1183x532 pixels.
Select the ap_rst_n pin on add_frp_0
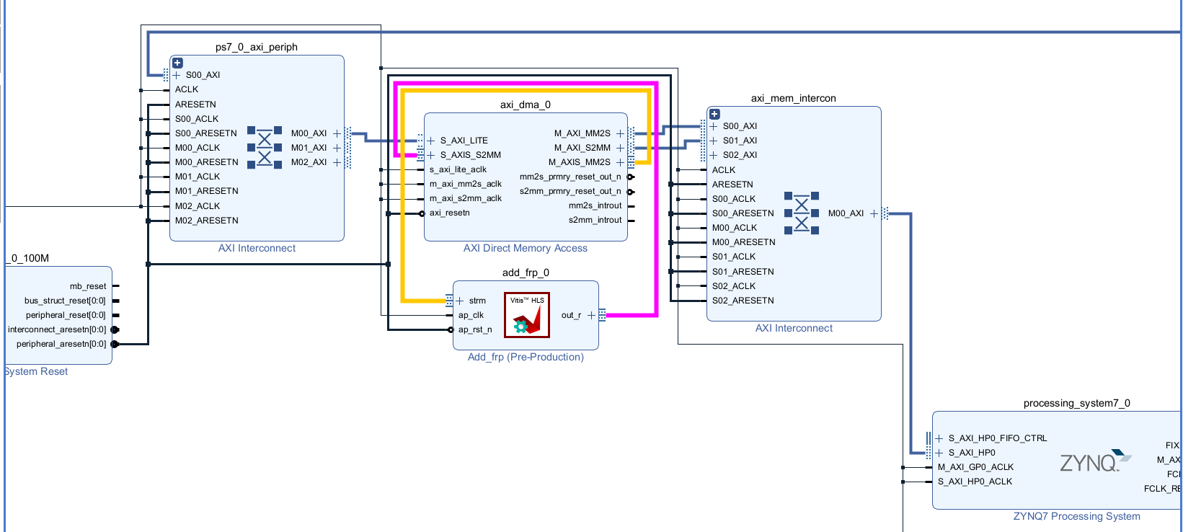point(475,329)
